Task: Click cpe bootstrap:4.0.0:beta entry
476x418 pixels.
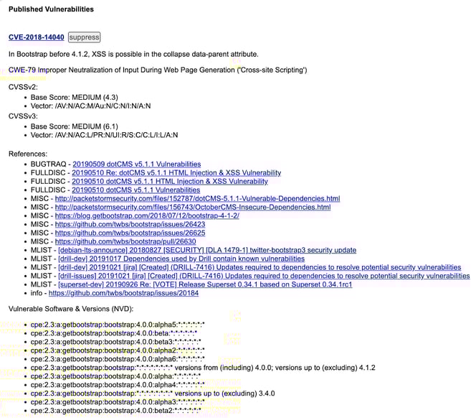Action: (x=114, y=333)
